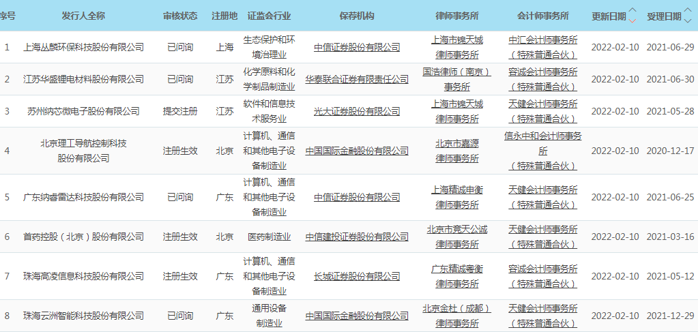Select issuer 苏州纳芯微电子股份有限公司

click(x=84, y=111)
